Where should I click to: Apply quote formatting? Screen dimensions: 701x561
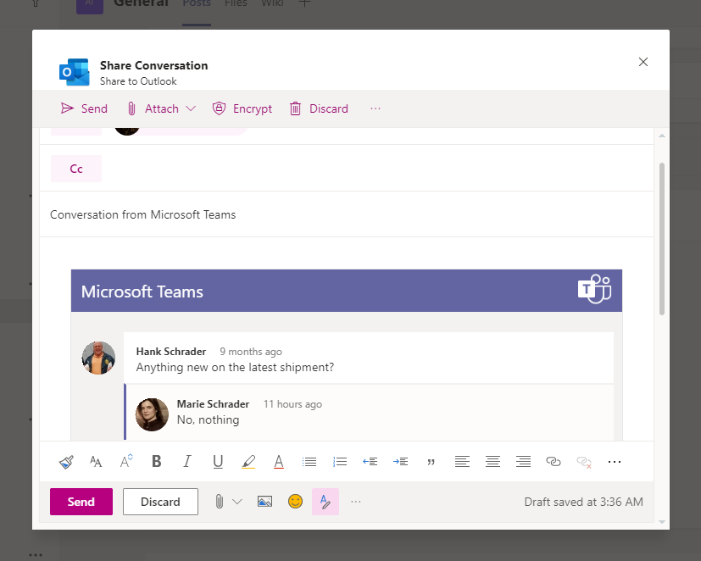pyautogui.click(x=431, y=462)
